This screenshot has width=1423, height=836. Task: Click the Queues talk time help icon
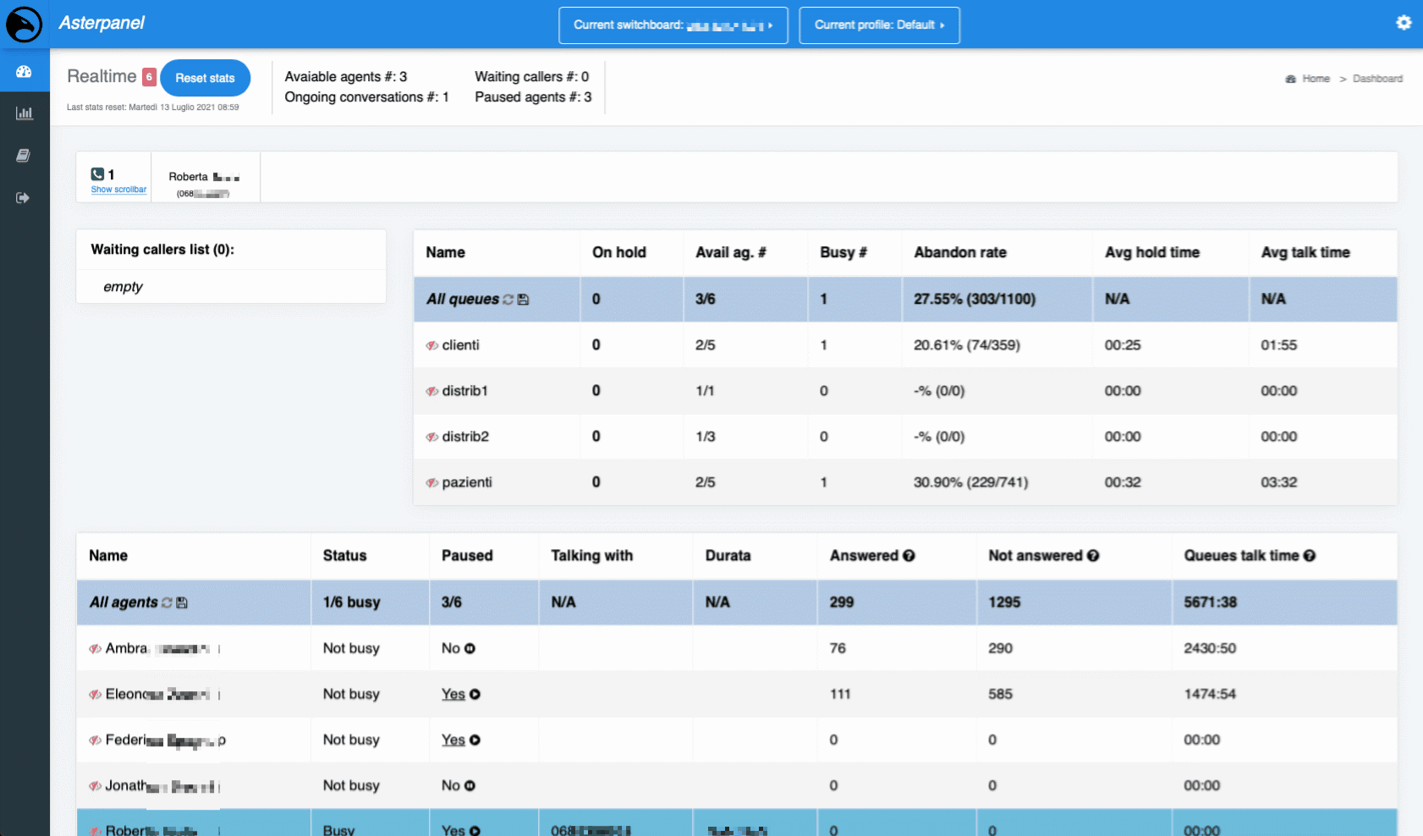(1310, 556)
